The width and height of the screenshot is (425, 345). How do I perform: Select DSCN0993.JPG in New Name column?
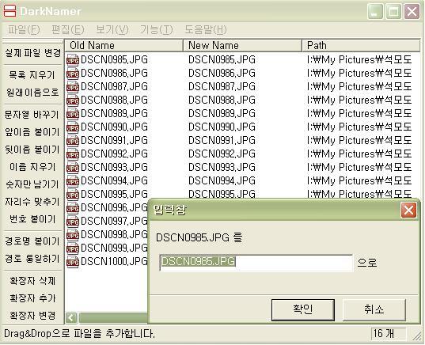222,168
